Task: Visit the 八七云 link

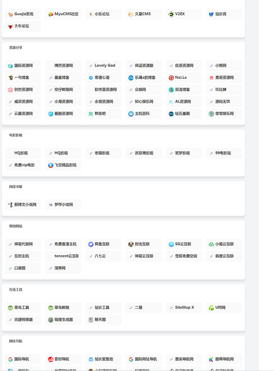Action: [100, 256]
